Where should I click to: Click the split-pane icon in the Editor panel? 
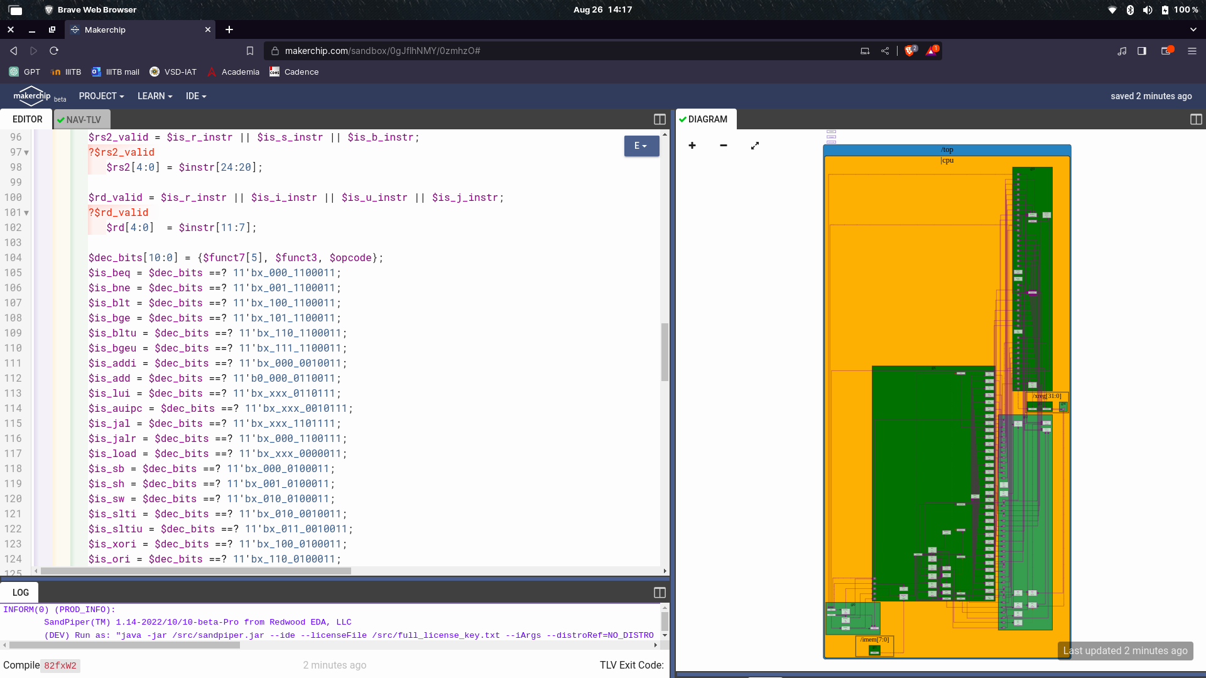[x=660, y=119]
